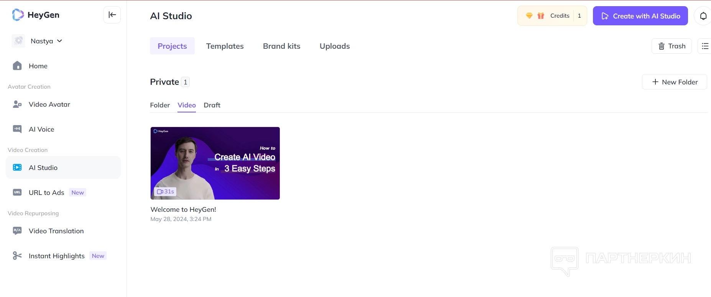
Task: Click the New badge next to URL to Ads
Action: click(x=78, y=193)
